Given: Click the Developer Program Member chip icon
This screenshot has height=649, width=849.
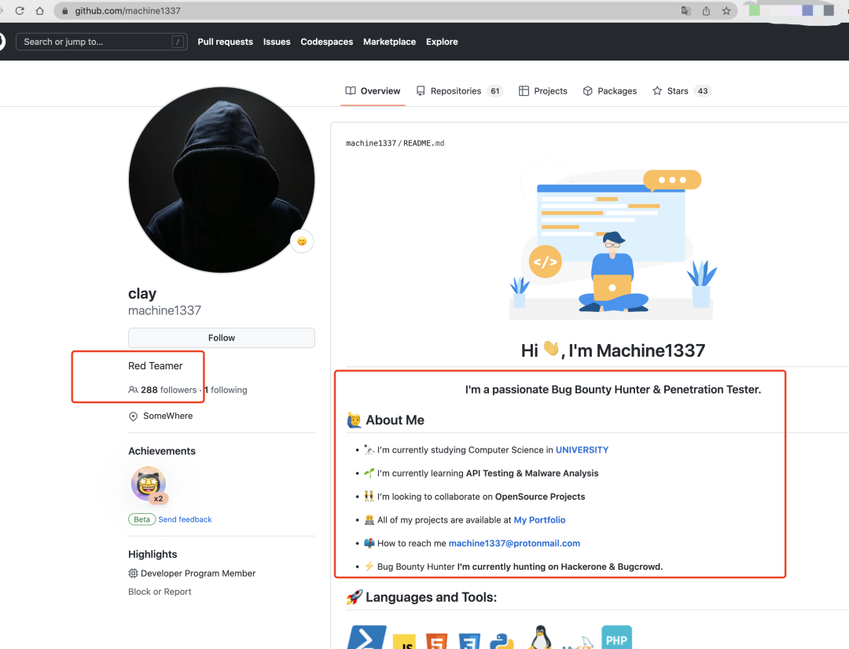Looking at the screenshot, I should [x=133, y=574].
